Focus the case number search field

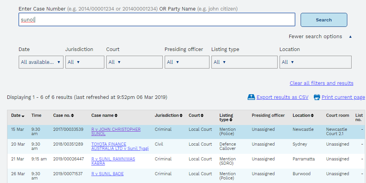(x=157, y=19)
